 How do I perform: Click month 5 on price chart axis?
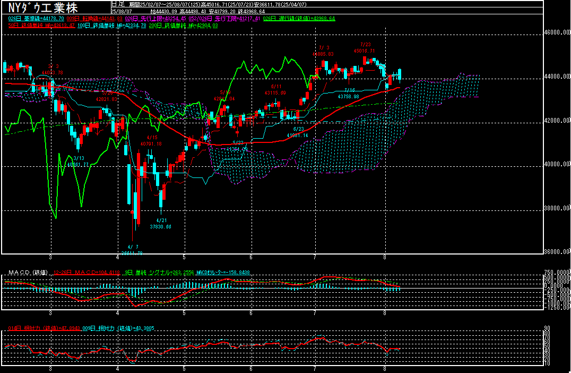[x=184, y=257]
